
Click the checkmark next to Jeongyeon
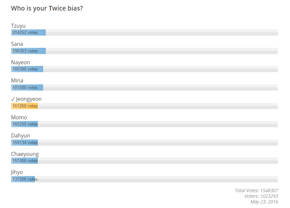coord(13,99)
